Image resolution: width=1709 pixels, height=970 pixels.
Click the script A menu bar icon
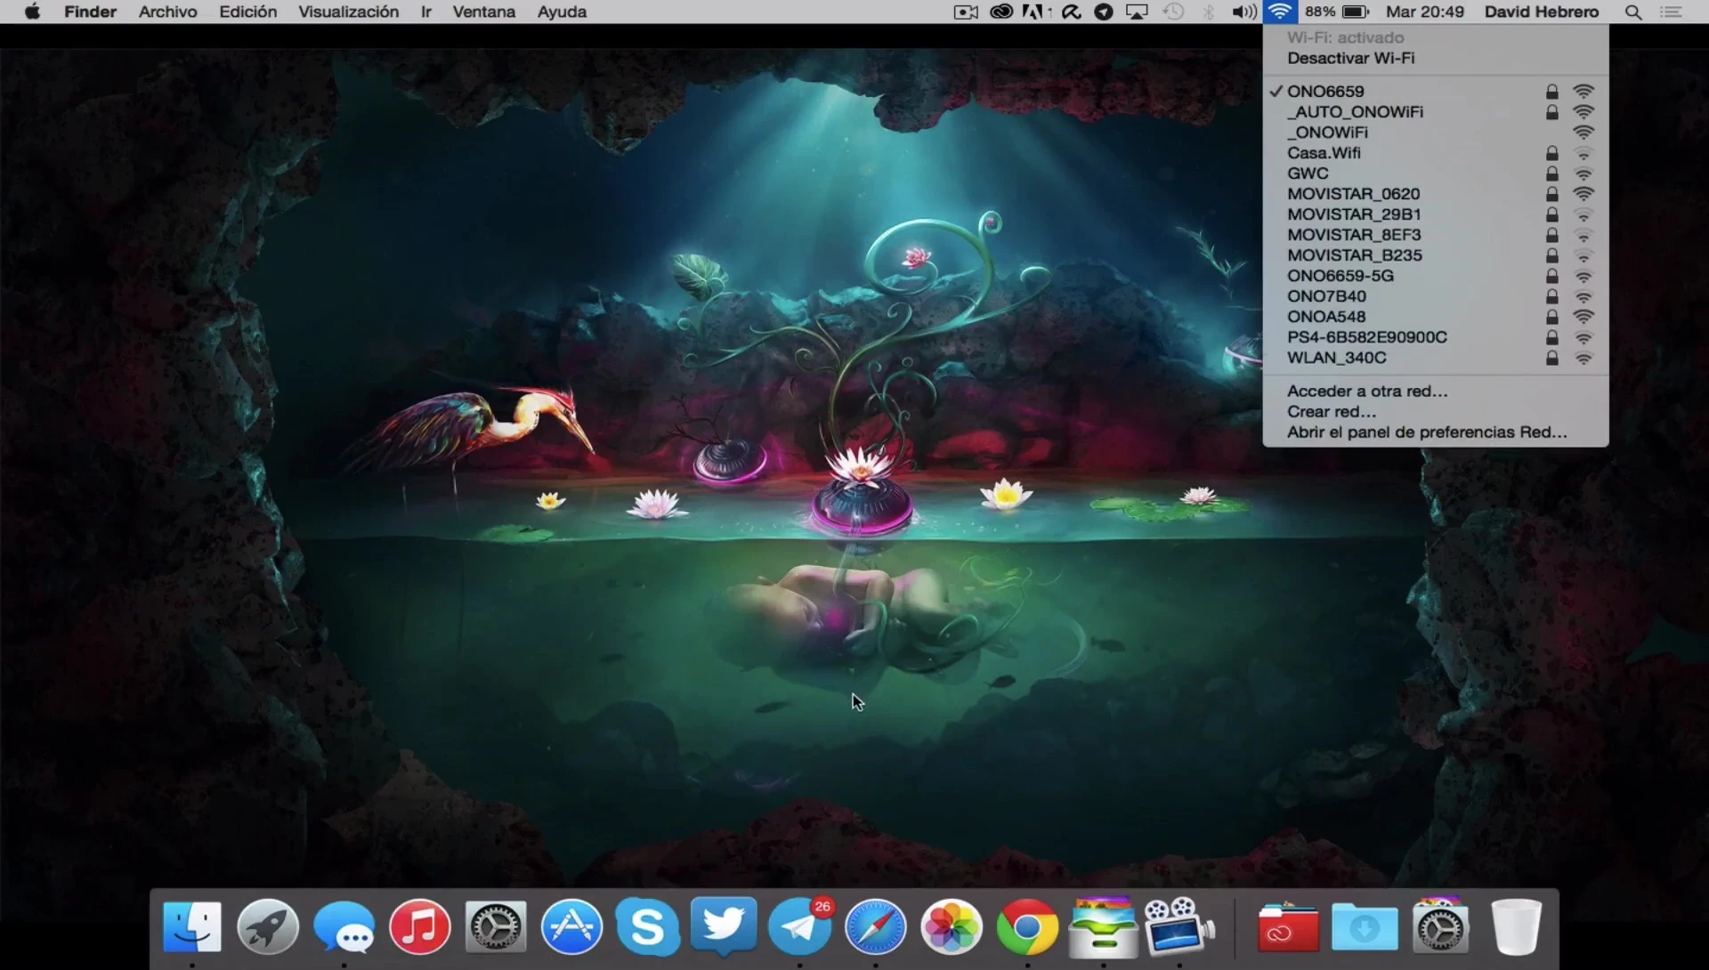click(x=1072, y=12)
